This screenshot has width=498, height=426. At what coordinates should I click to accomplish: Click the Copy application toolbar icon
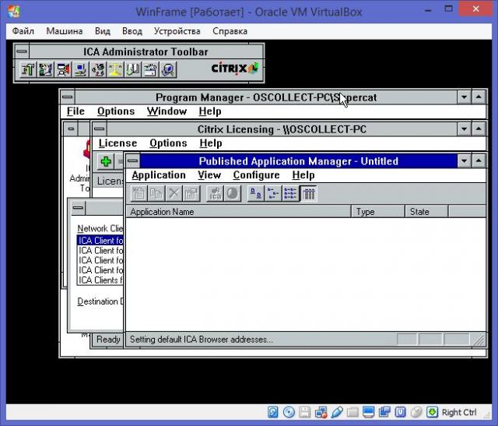point(156,193)
